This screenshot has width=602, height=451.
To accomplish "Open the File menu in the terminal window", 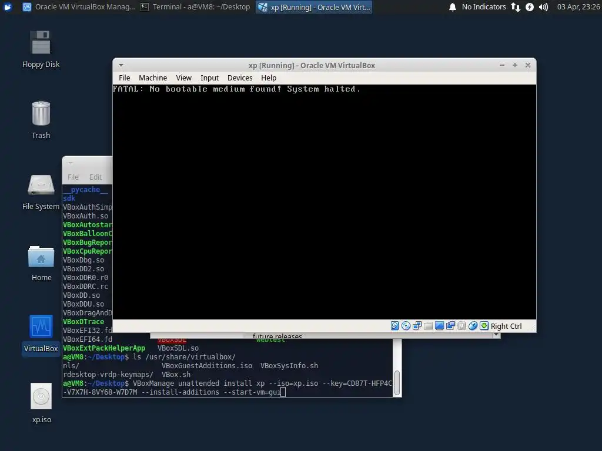I will 73,177.
